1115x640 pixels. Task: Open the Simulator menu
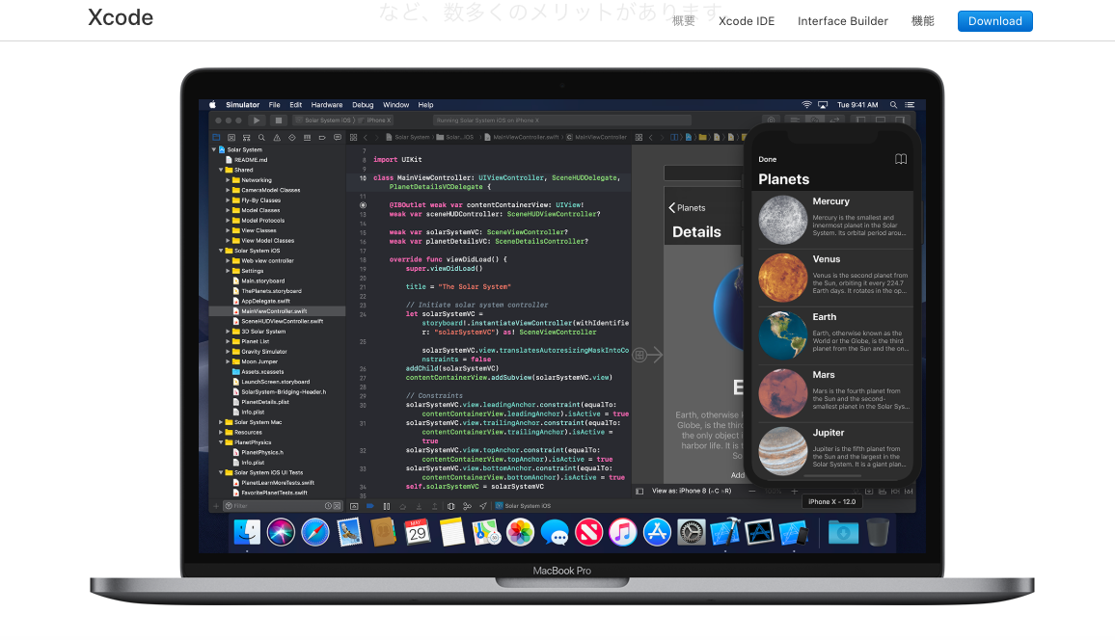click(242, 105)
